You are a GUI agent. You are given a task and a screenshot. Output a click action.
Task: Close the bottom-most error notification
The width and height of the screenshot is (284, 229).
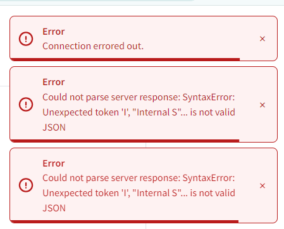[x=262, y=185]
